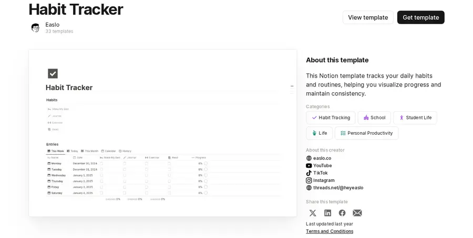Open creator's TikTok link
473x238 pixels.
point(321,173)
